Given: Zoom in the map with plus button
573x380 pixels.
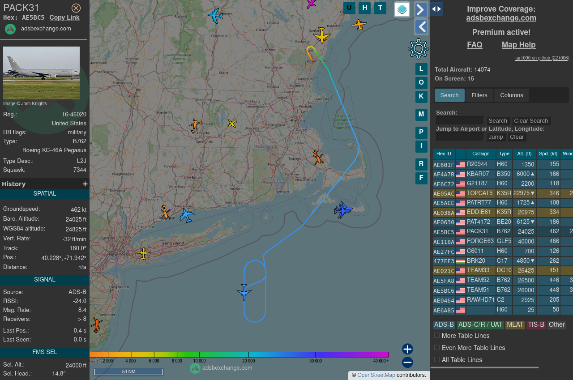Looking at the screenshot, I should point(407,349).
